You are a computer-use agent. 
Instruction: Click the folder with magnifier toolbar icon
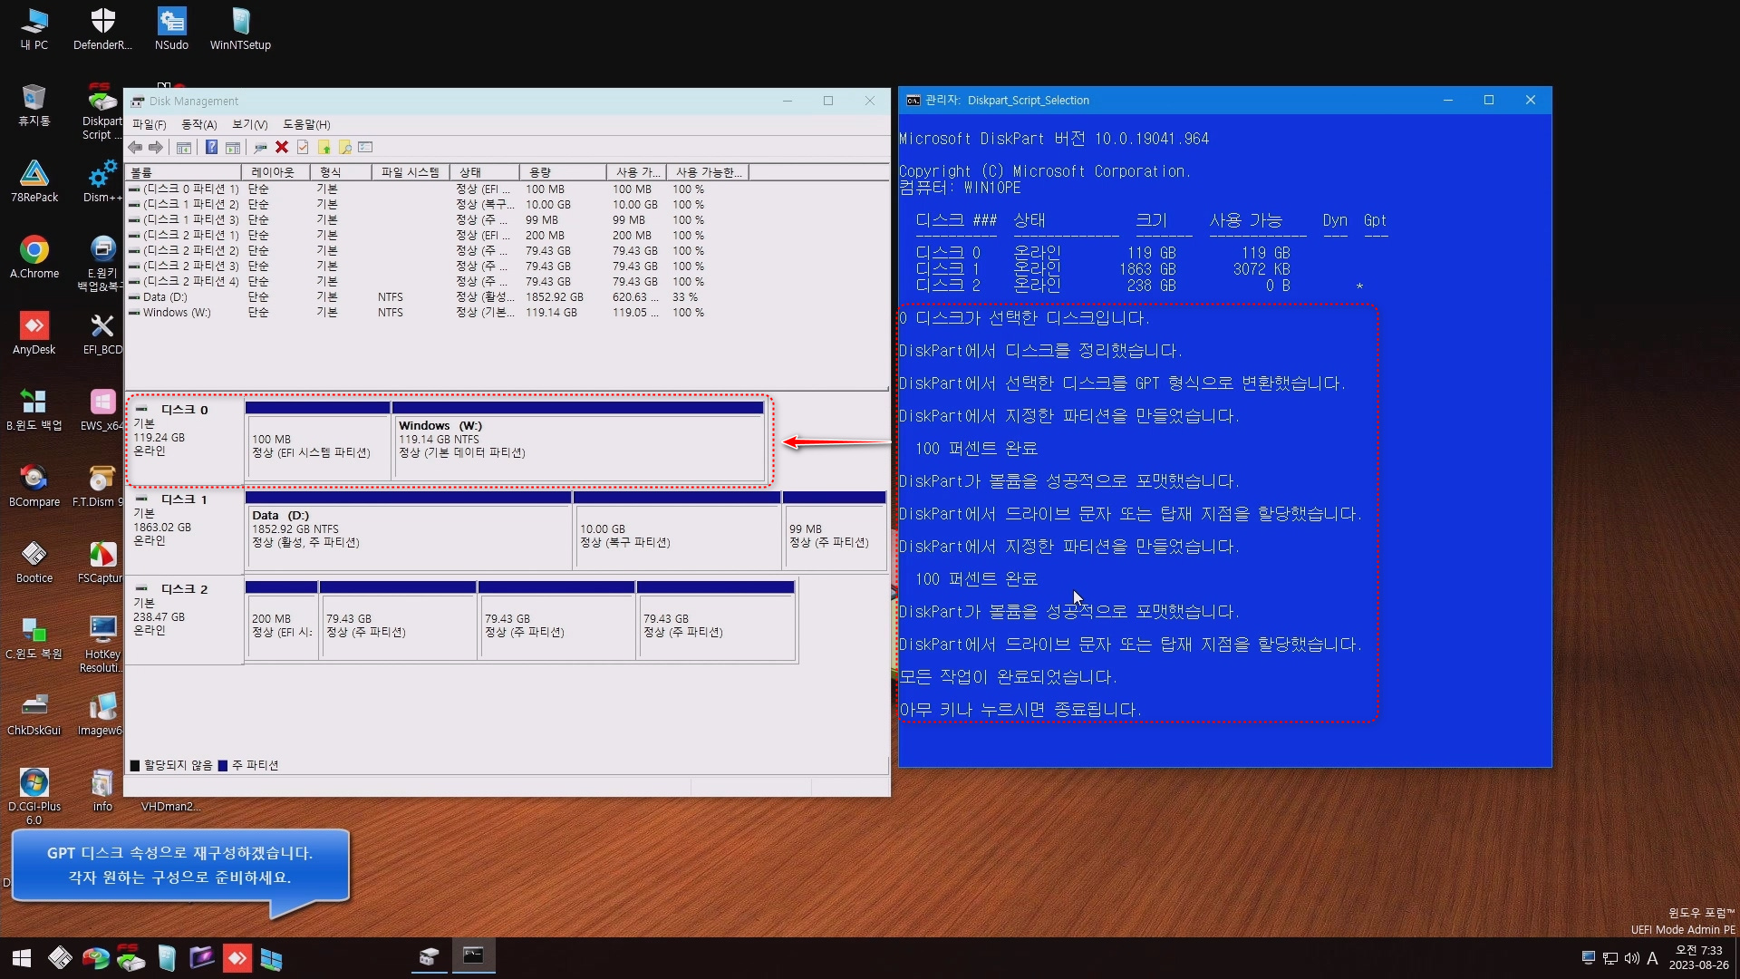pyautogui.click(x=345, y=148)
